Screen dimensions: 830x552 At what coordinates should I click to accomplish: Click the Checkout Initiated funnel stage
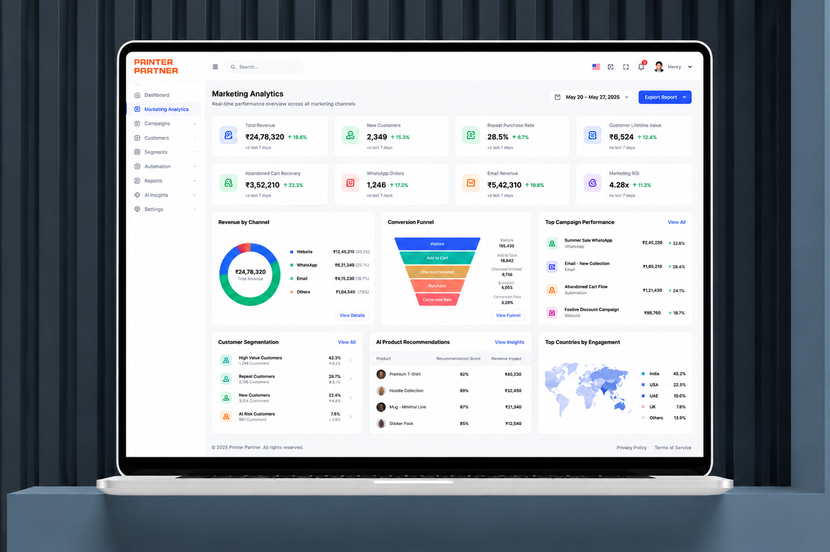click(437, 272)
